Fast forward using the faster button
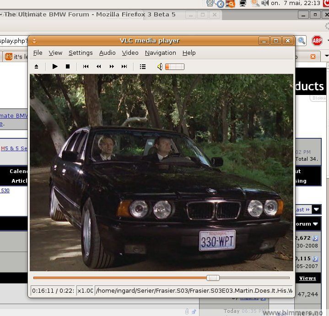This screenshot has width=329, height=316. tap(112, 67)
